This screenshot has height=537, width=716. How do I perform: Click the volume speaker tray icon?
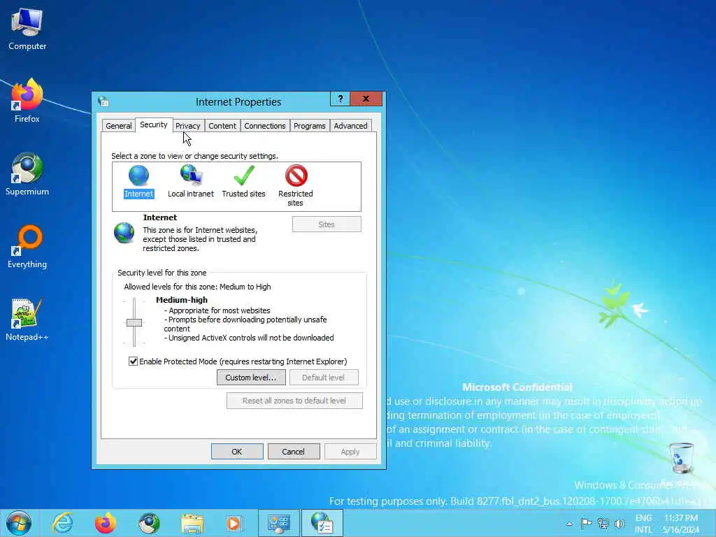tap(620, 523)
